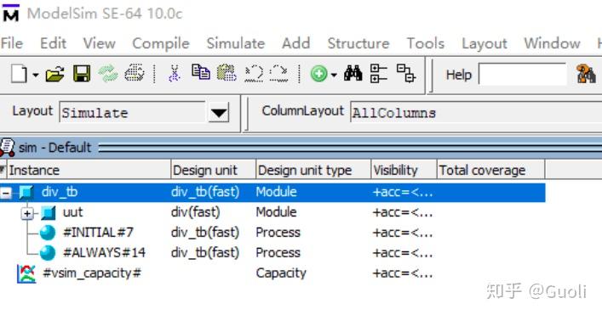The height and width of the screenshot is (315, 602).
Task: Click the Copy toolbar icon
Action: tap(200, 72)
